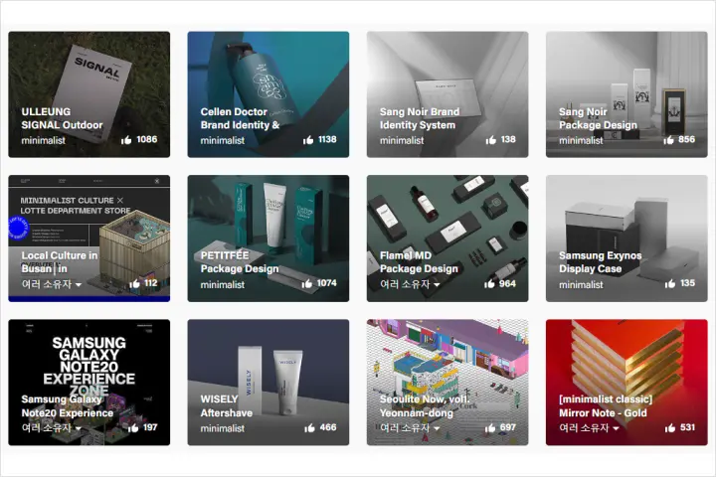The width and height of the screenshot is (716, 477).
Task: Click the 531 likes count
Action: [x=687, y=427]
